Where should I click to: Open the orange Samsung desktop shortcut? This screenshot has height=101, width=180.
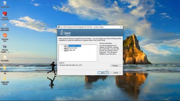[5, 37]
